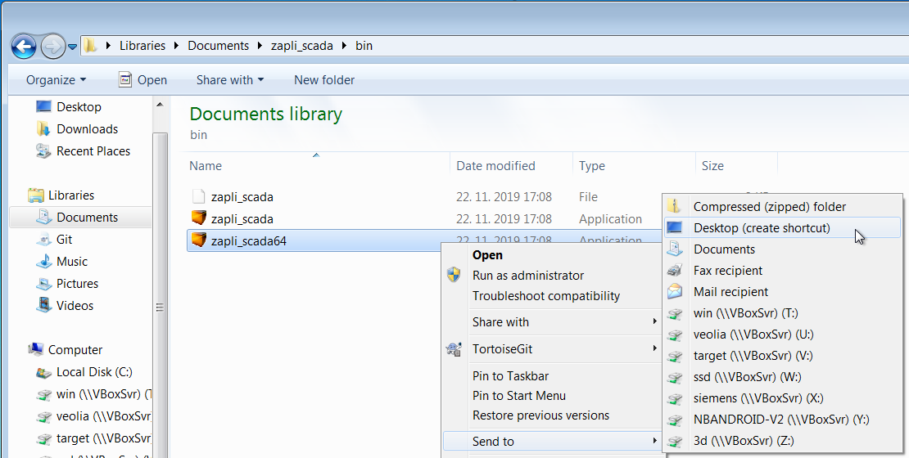Sort files by Date modified column header
Screen dimensions: 909x458
[495, 166]
